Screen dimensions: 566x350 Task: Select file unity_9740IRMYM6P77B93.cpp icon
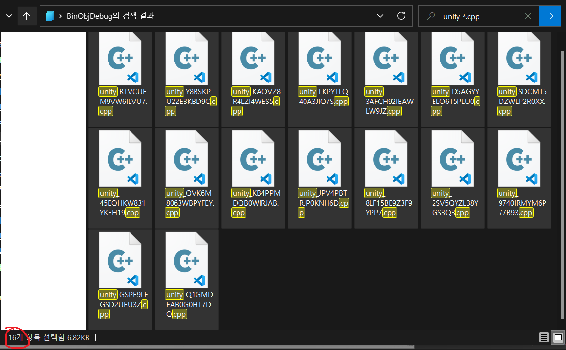519,159
